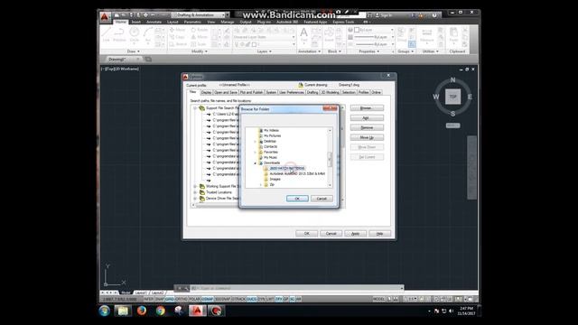
Task: Expand the Draw panel flyout
Action: coord(133,51)
